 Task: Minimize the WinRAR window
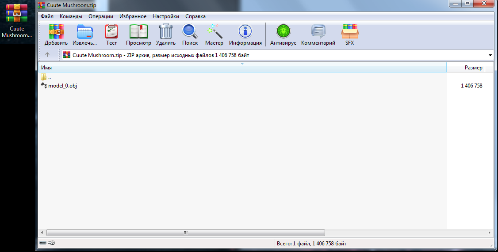click(x=456, y=4)
